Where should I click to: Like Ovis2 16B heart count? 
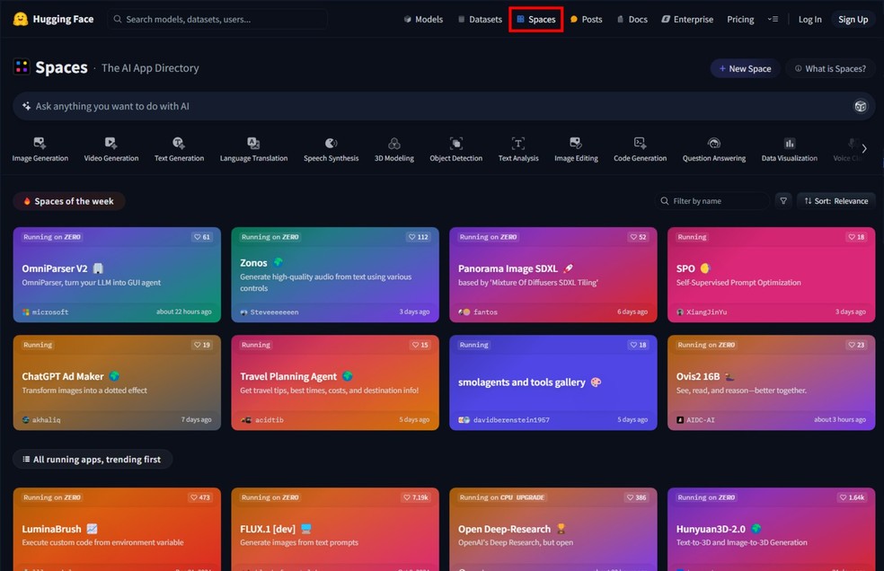(856, 345)
